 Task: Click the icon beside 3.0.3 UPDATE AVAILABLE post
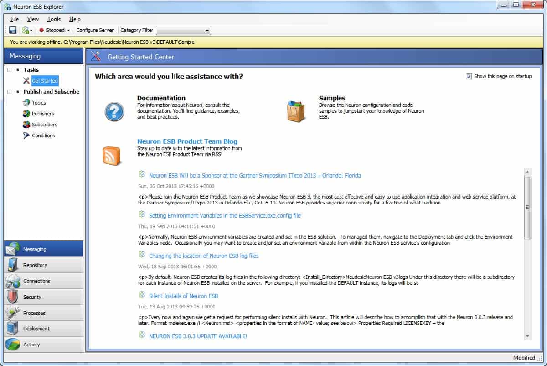tap(142, 335)
